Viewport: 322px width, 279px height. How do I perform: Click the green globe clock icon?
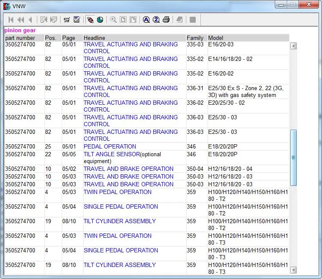tap(100, 20)
